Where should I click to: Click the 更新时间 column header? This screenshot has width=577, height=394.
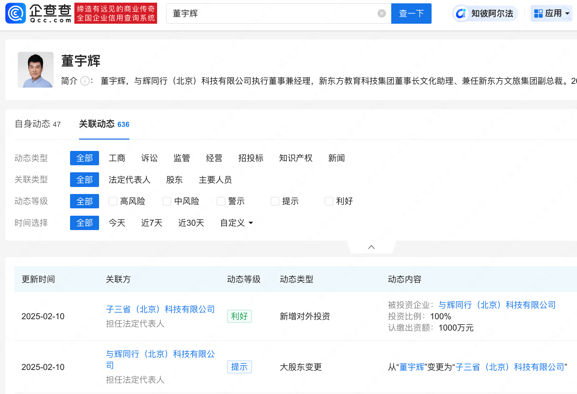click(38, 279)
